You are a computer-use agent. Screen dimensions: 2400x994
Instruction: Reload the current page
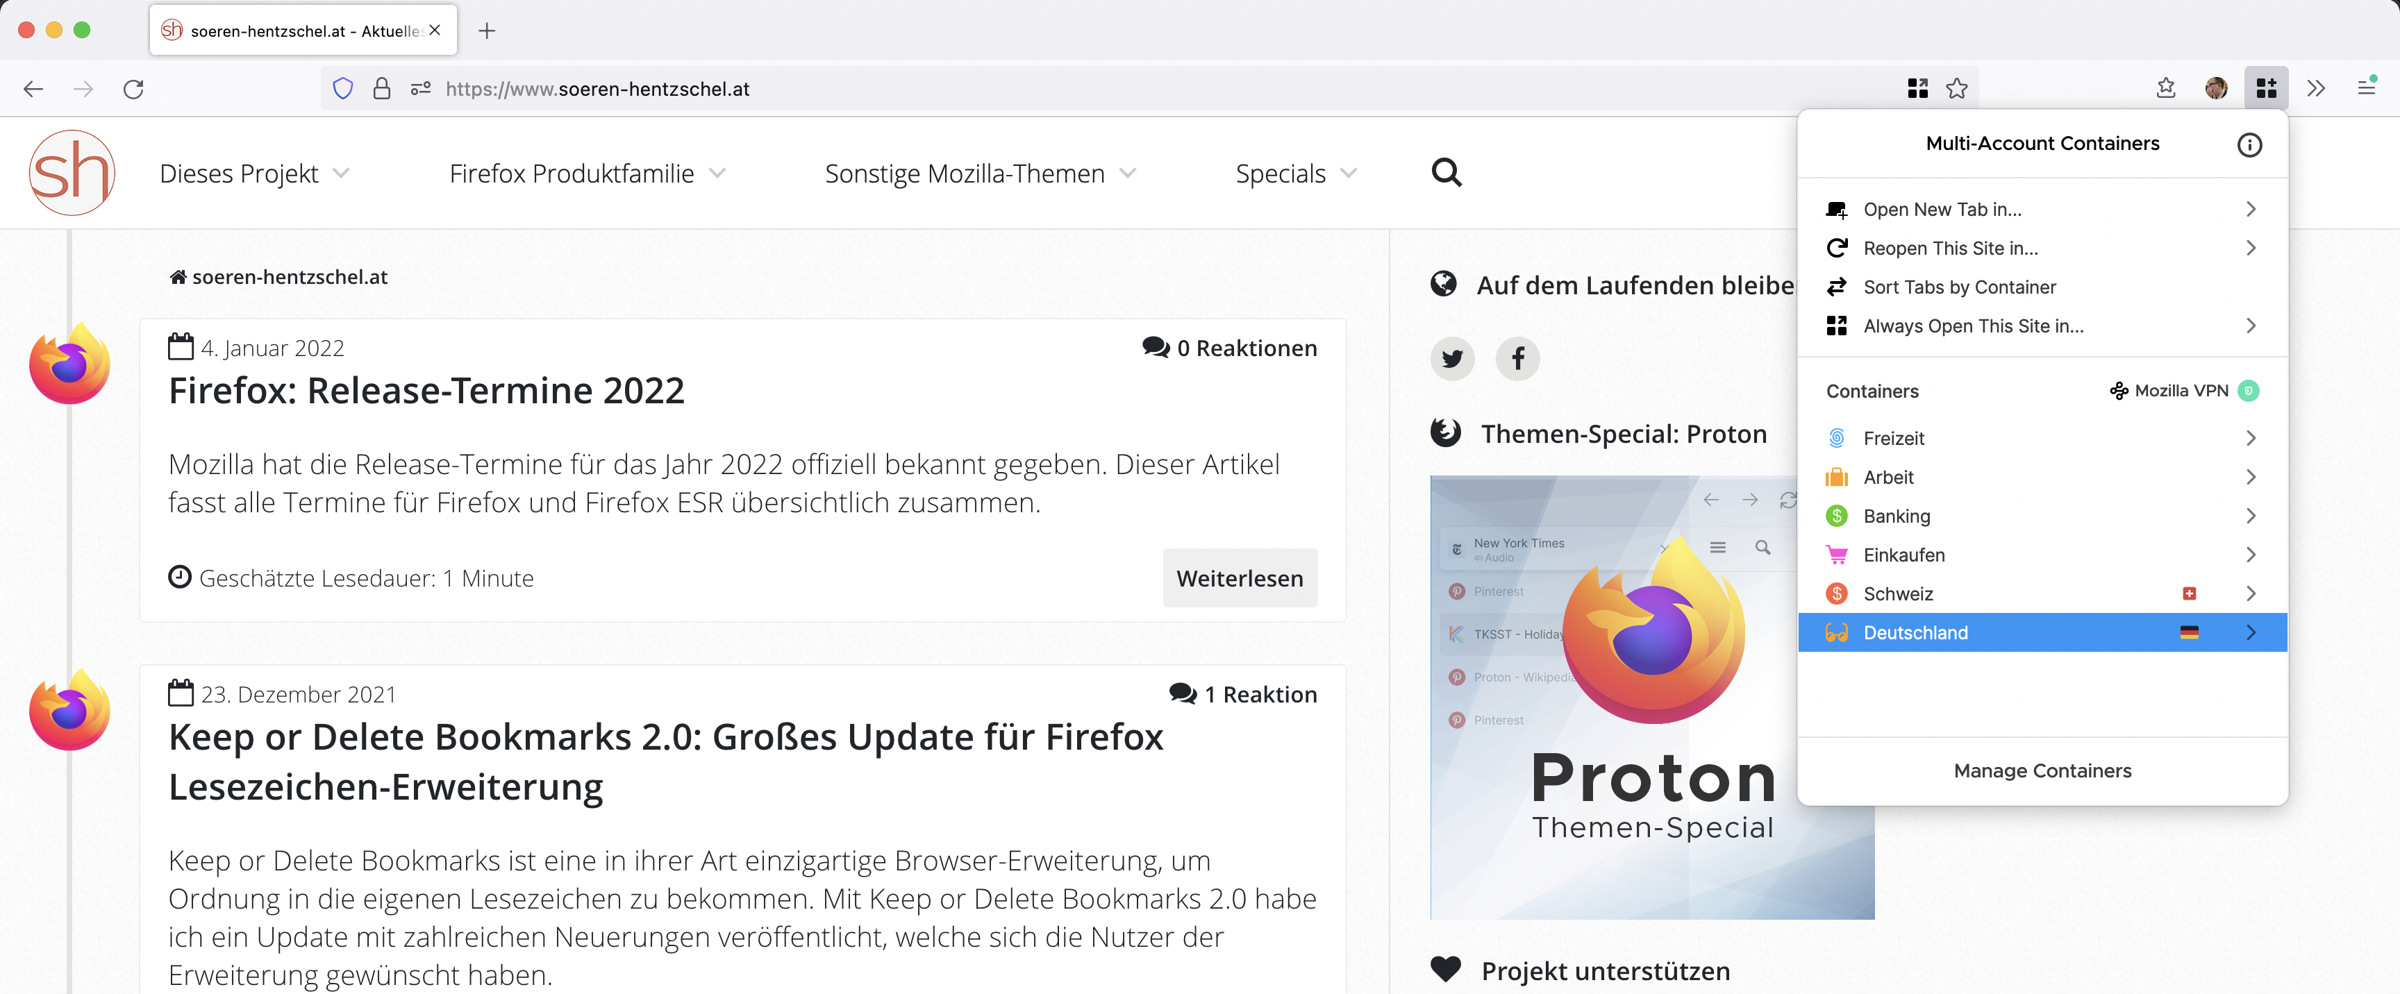click(133, 88)
